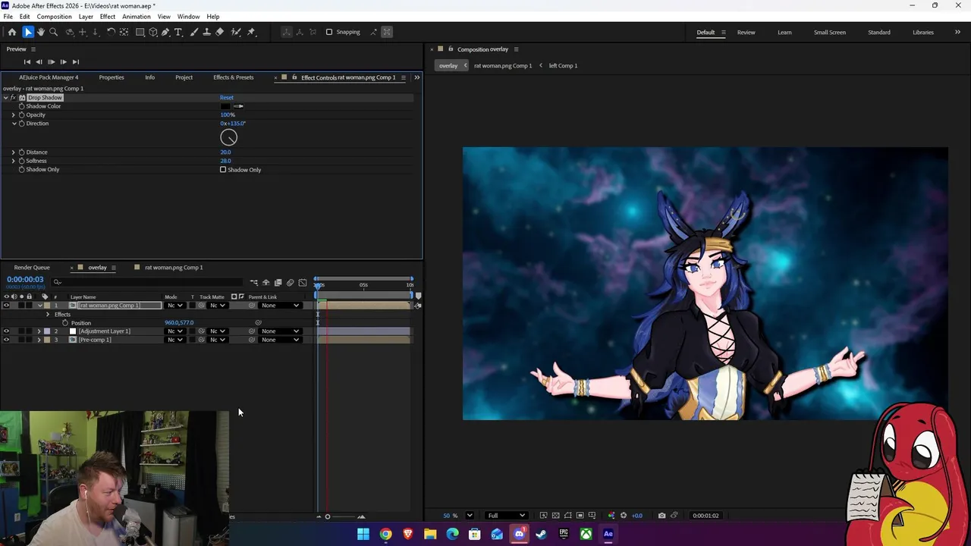
Task: Open the Effect menu
Action: [x=108, y=17]
